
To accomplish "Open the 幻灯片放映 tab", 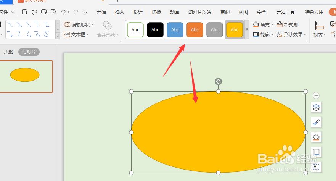I will [x=200, y=12].
